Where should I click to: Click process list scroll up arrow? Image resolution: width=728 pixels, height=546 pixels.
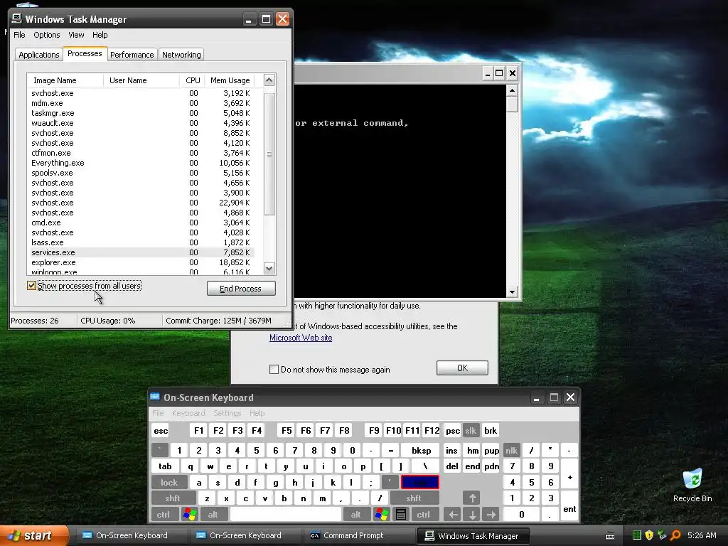click(x=269, y=80)
